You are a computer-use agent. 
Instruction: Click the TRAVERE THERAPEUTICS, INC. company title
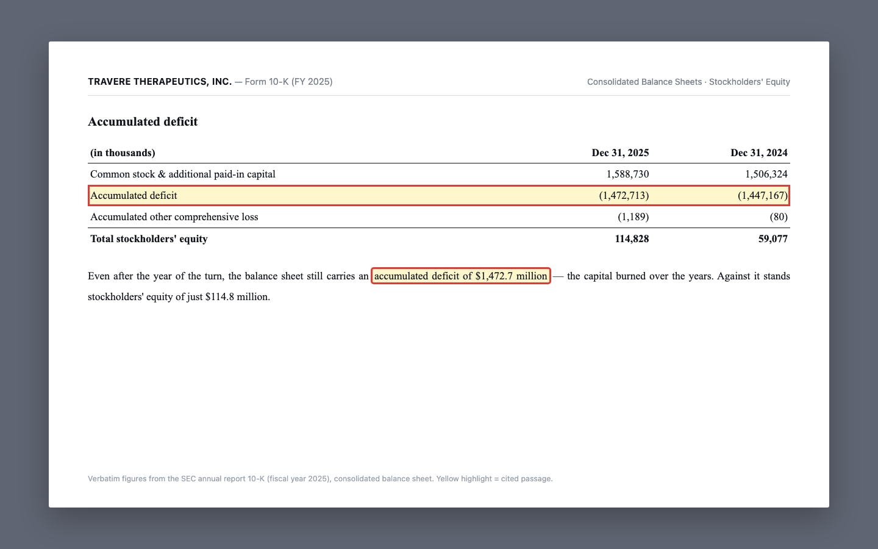pos(160,82)
